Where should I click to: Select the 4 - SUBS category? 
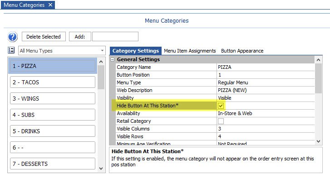pyautogui.click(x=53, y=115)
